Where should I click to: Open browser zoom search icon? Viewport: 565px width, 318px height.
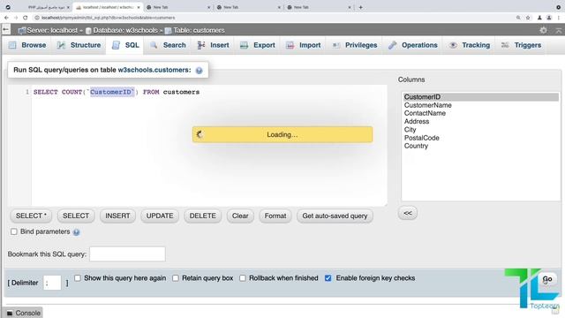tap(518, 18)
